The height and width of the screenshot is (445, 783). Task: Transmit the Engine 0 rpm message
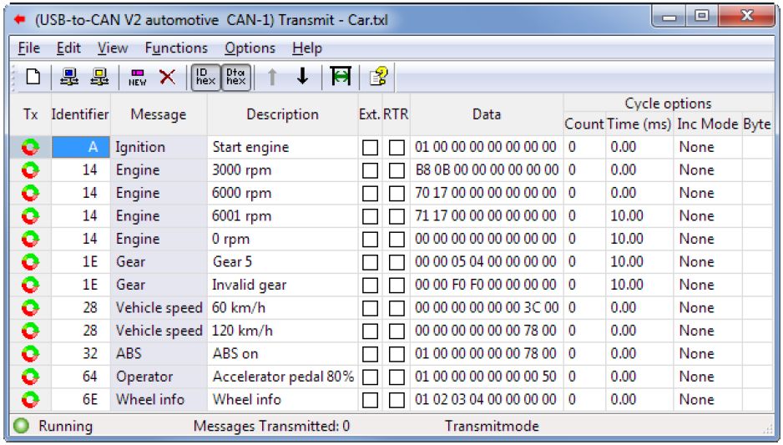coord(30,240)
